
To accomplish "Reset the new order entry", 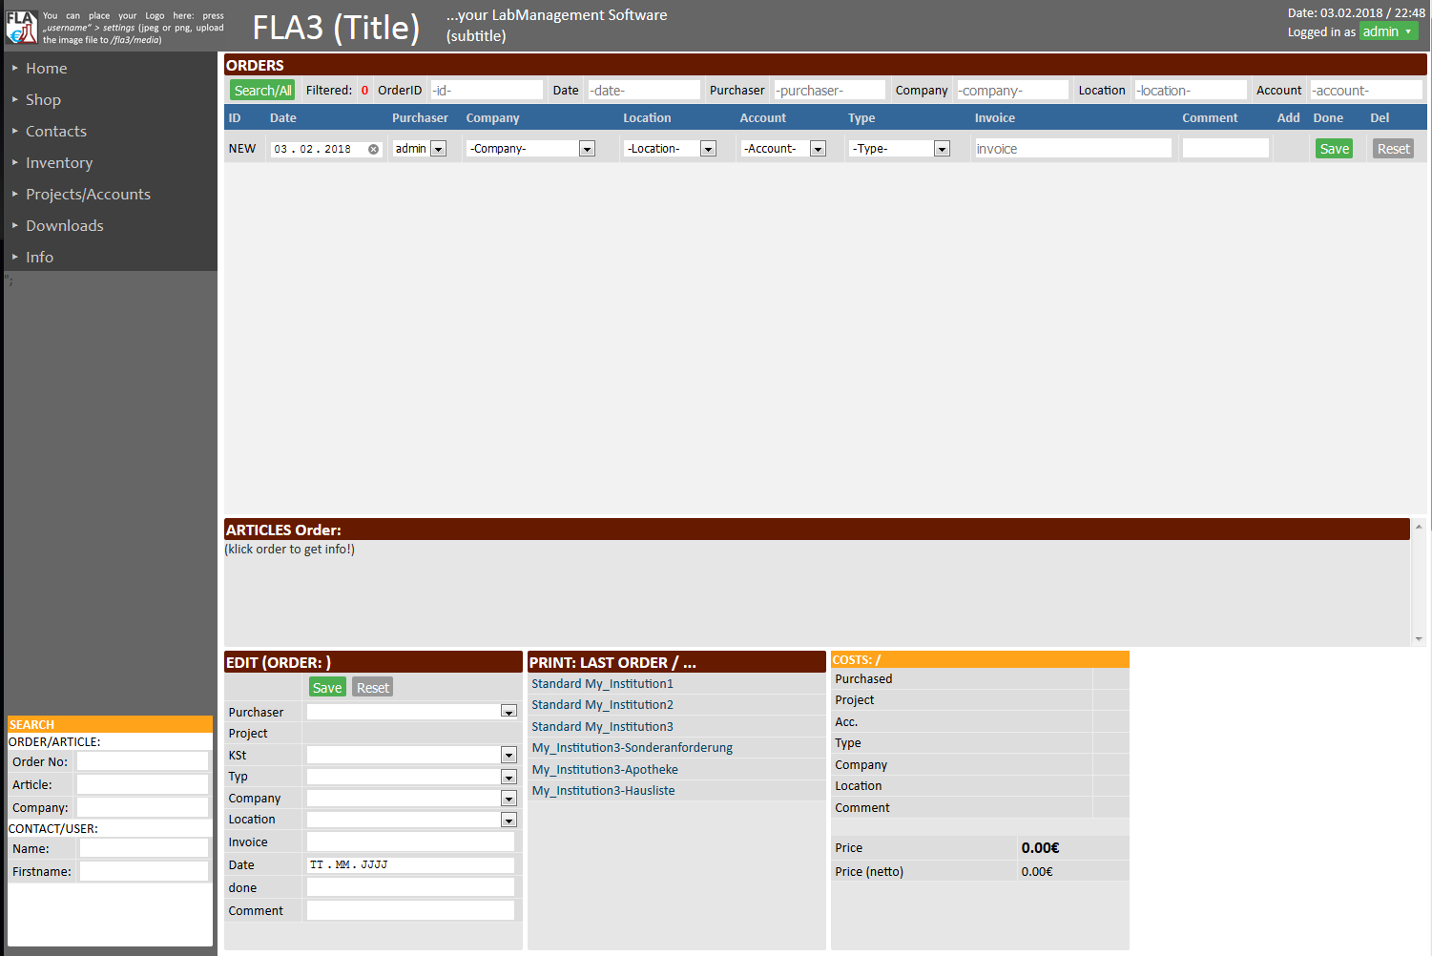I will pyautogui.click(x=1393, y=148).
